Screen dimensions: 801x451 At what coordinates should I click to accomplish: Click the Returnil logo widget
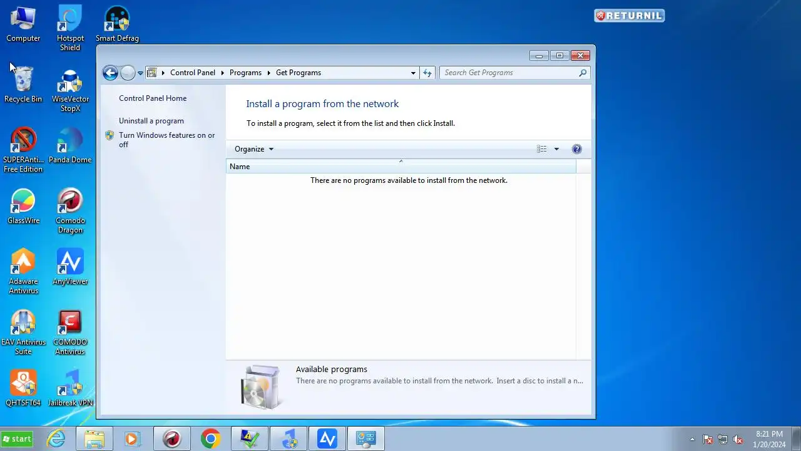point(630,16)
